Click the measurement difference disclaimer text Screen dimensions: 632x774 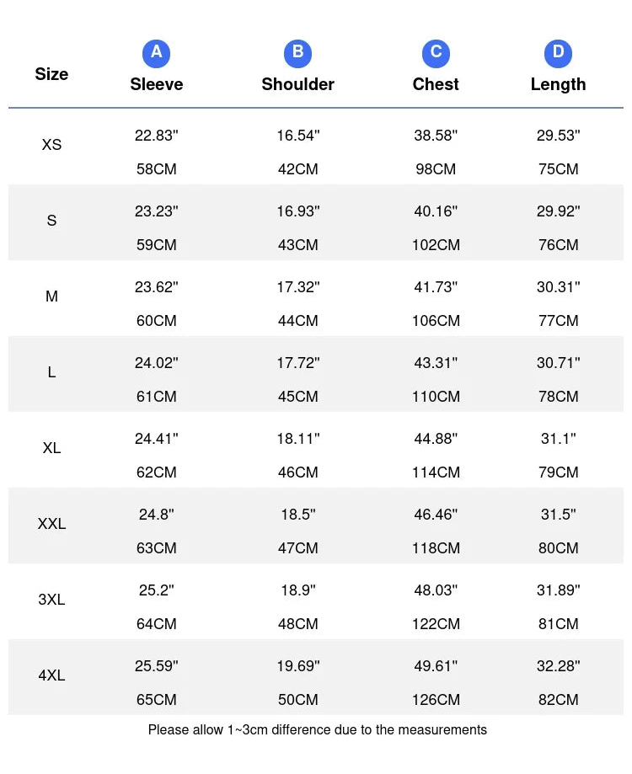[317, 730]
